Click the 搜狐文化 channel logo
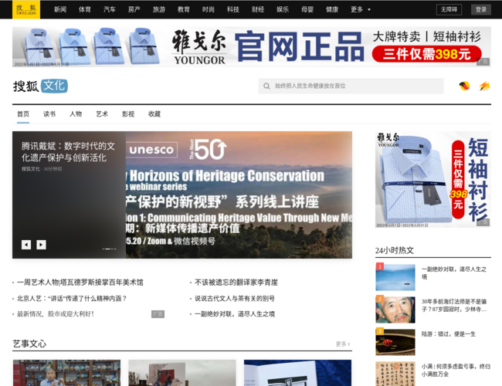Image resolution: width=502 pixels, height=386 pixels. (x=40, y=86)
